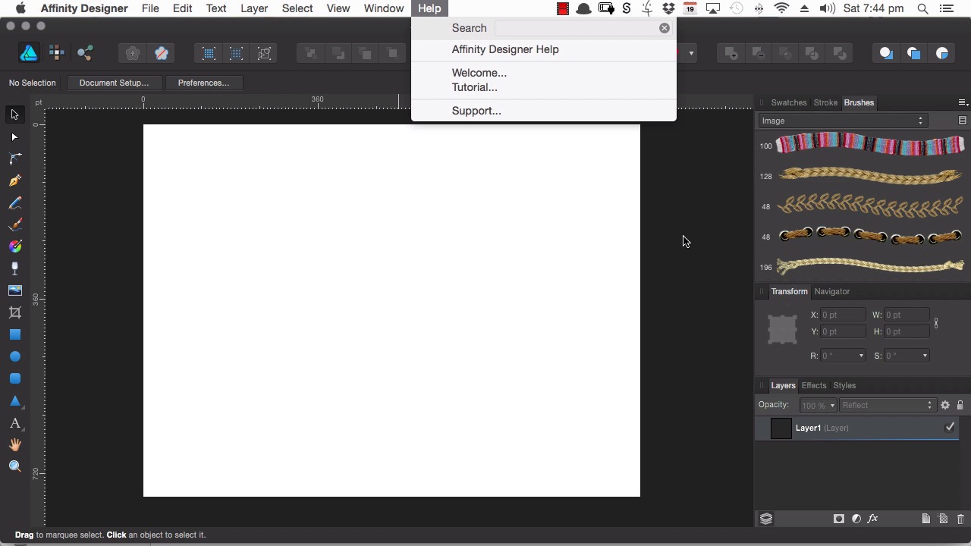Viewport: 971px width, 546px height.
Task: Select the View hand tool
Action: coord(14,445)
